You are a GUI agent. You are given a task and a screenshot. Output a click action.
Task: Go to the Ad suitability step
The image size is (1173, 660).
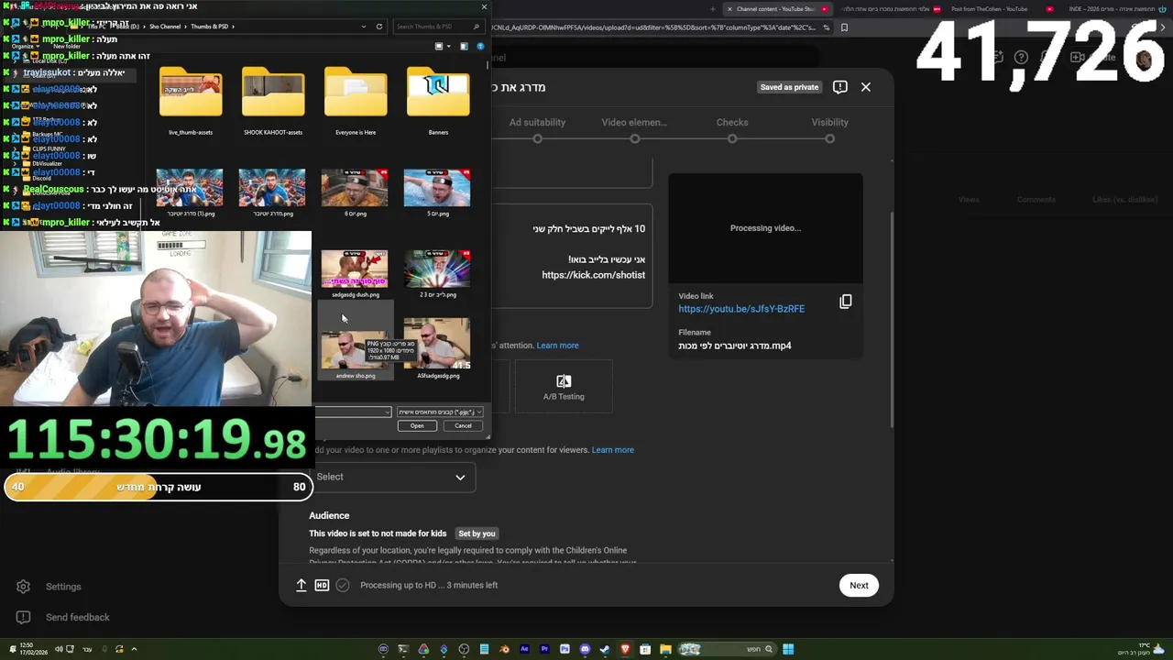coord(537,122)
